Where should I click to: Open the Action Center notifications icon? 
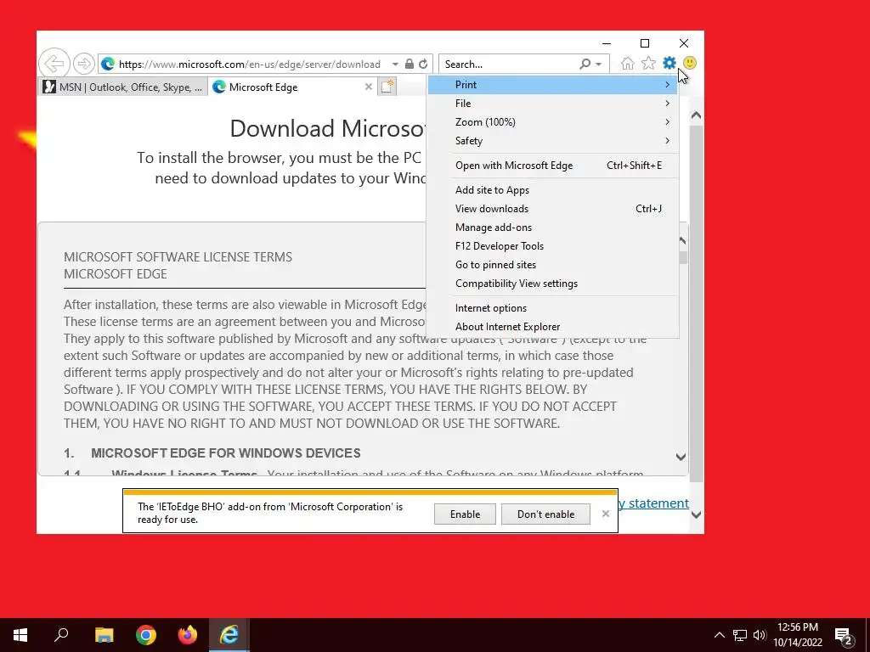tap(844, 635)
